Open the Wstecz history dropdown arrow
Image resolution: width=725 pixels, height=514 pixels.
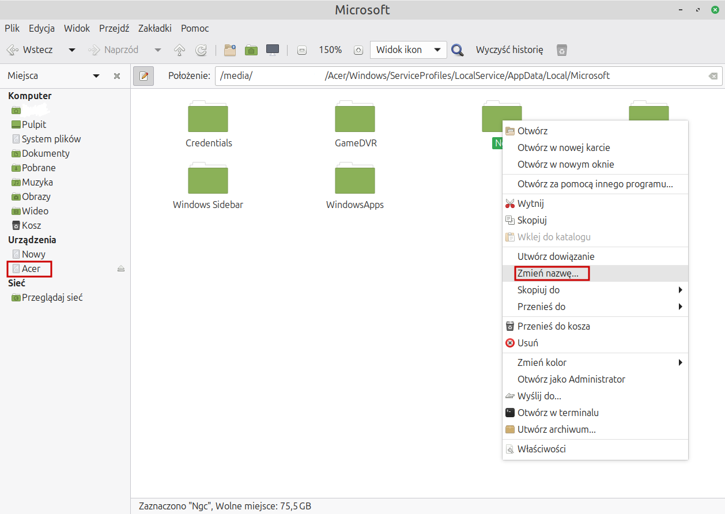[x=72, y=50]
